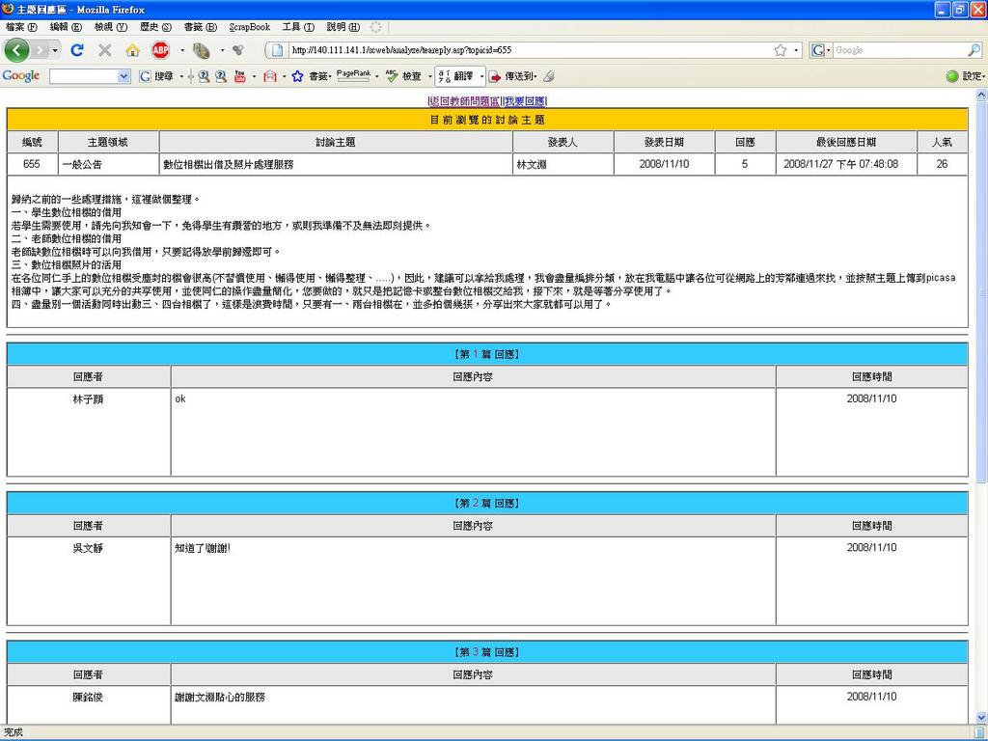The image size is (988, 741).
Task: Click the browser back arrow button
Action: [16, 50]
